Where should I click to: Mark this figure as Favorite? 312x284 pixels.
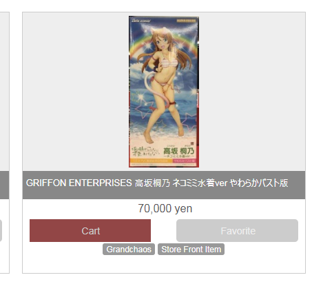click(x=237, y=230)
